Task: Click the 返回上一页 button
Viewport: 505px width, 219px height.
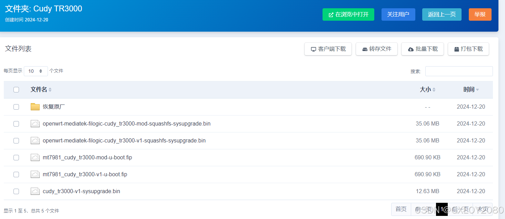Action: pyautogui.click(x=442, y=14)
